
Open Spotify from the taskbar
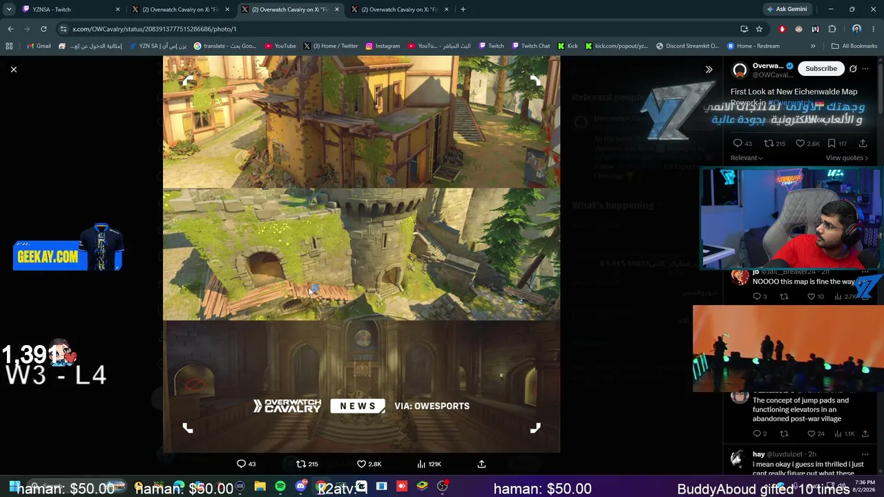[x=280, y=487]
